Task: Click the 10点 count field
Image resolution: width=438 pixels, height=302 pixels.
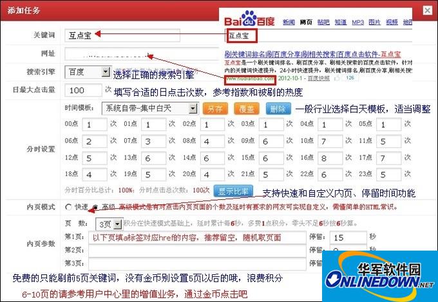Action: 330,141
